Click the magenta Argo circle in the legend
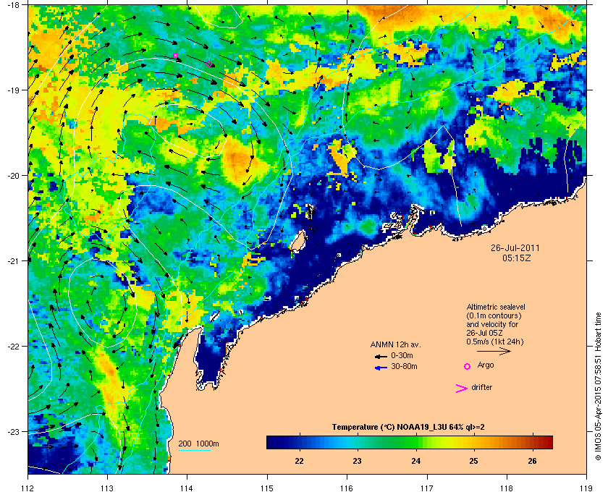Image resolution: width=608 pixels, height=492 pixels. pyautogui.click(x=468, y=366)
